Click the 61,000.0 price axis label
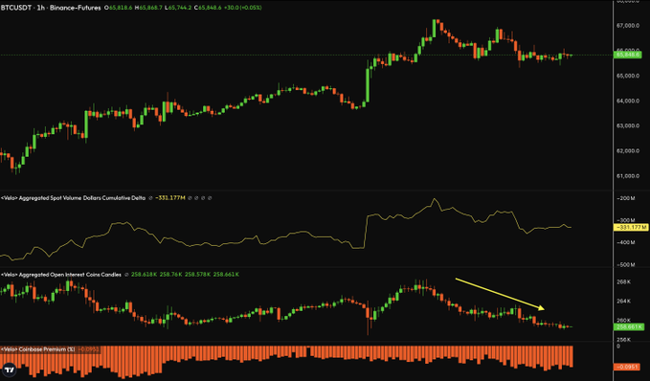Image resolution: width=650 pixels, height=381 pixels. [x=628, y=176]
